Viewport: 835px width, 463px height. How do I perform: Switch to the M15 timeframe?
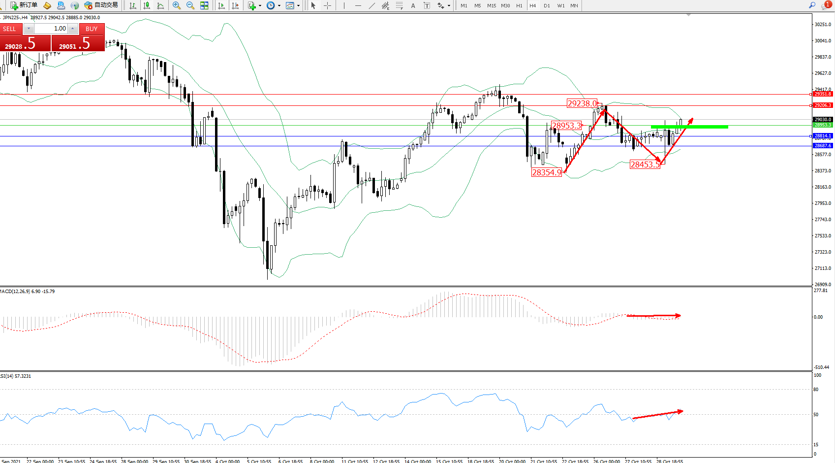click(491, 5)
